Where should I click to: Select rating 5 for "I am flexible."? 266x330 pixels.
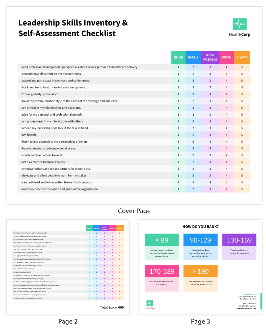pos(242,135)
